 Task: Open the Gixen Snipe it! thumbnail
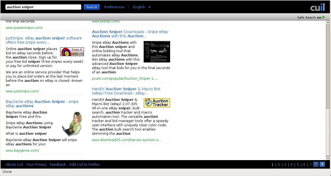[x=72, y=52]
